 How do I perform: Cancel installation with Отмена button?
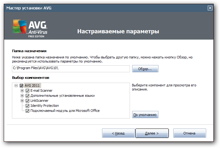click(190, 133)
